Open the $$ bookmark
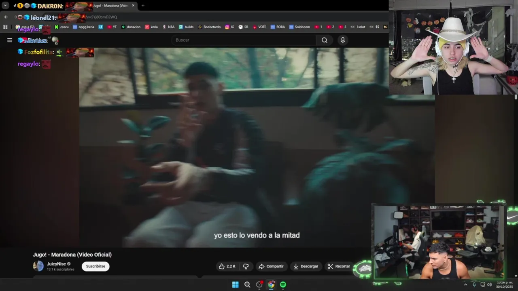 [x=374, y=27]
